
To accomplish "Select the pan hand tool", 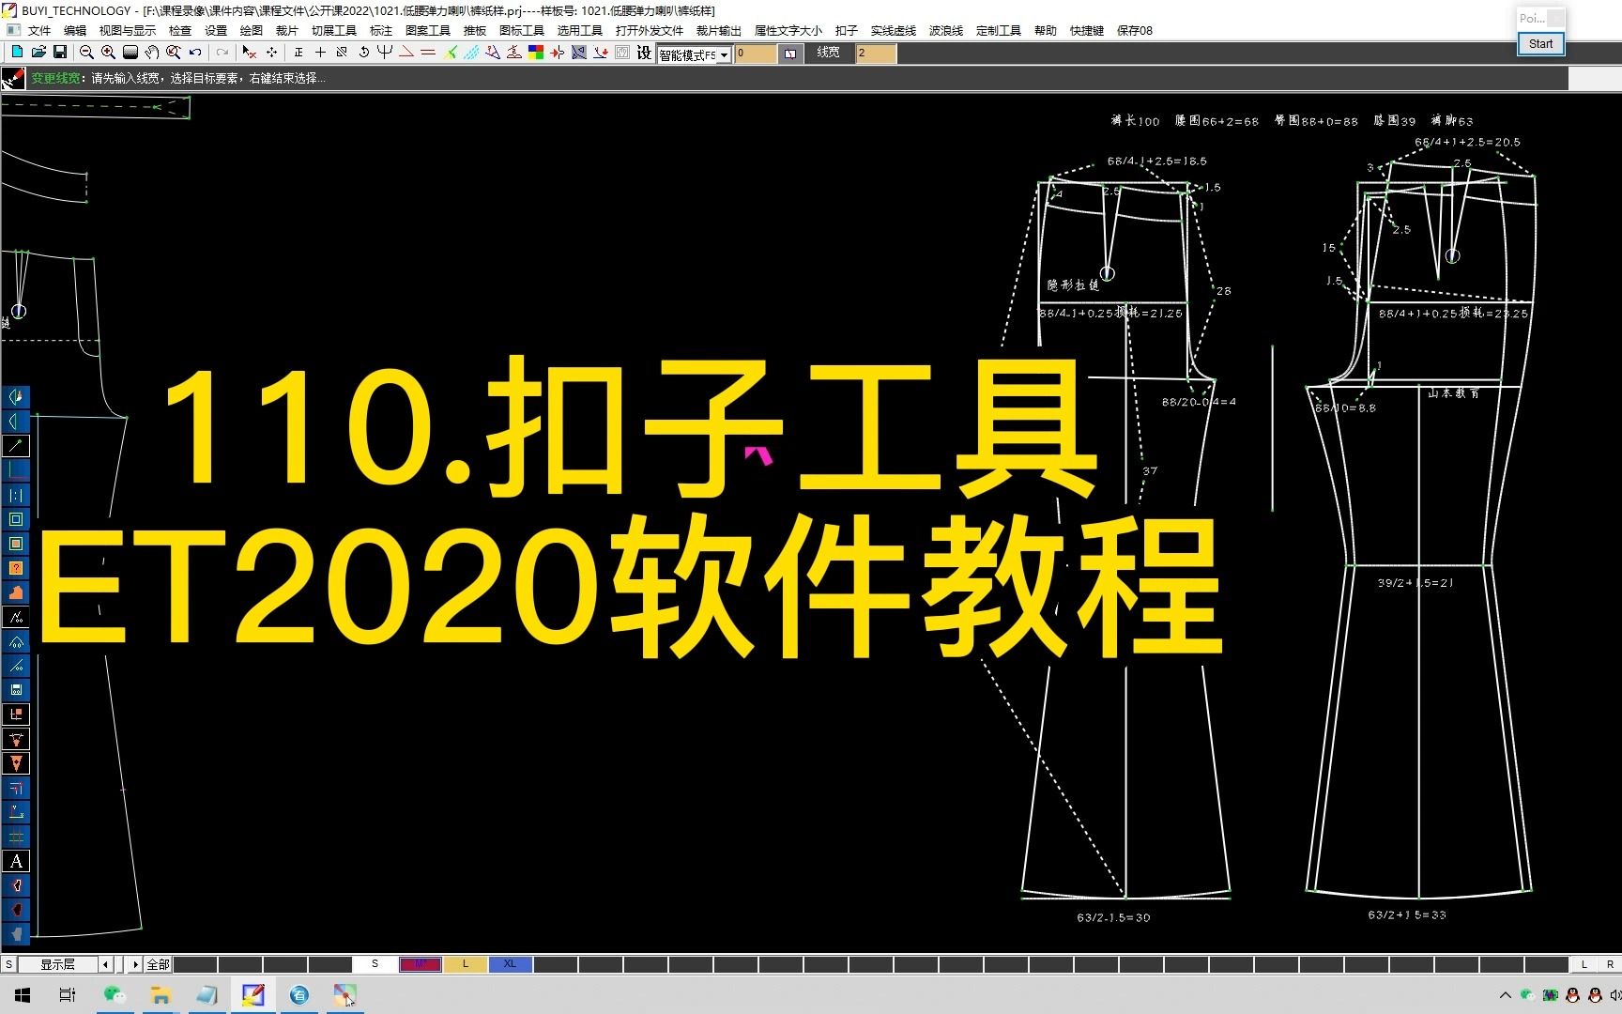I will tap(151, 53).
